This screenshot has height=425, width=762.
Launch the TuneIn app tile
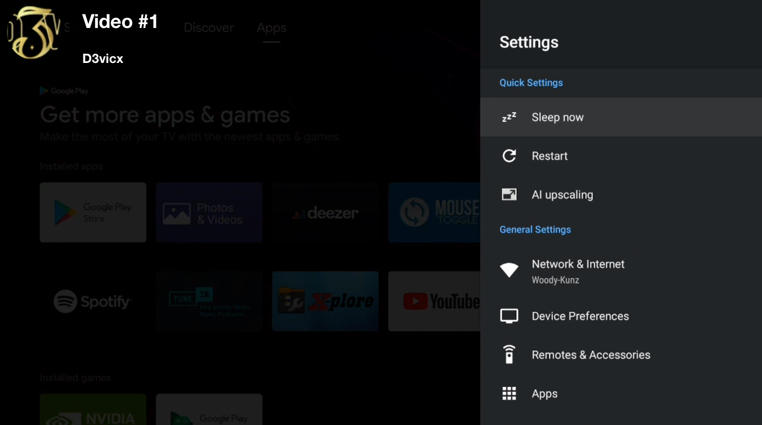209,301
